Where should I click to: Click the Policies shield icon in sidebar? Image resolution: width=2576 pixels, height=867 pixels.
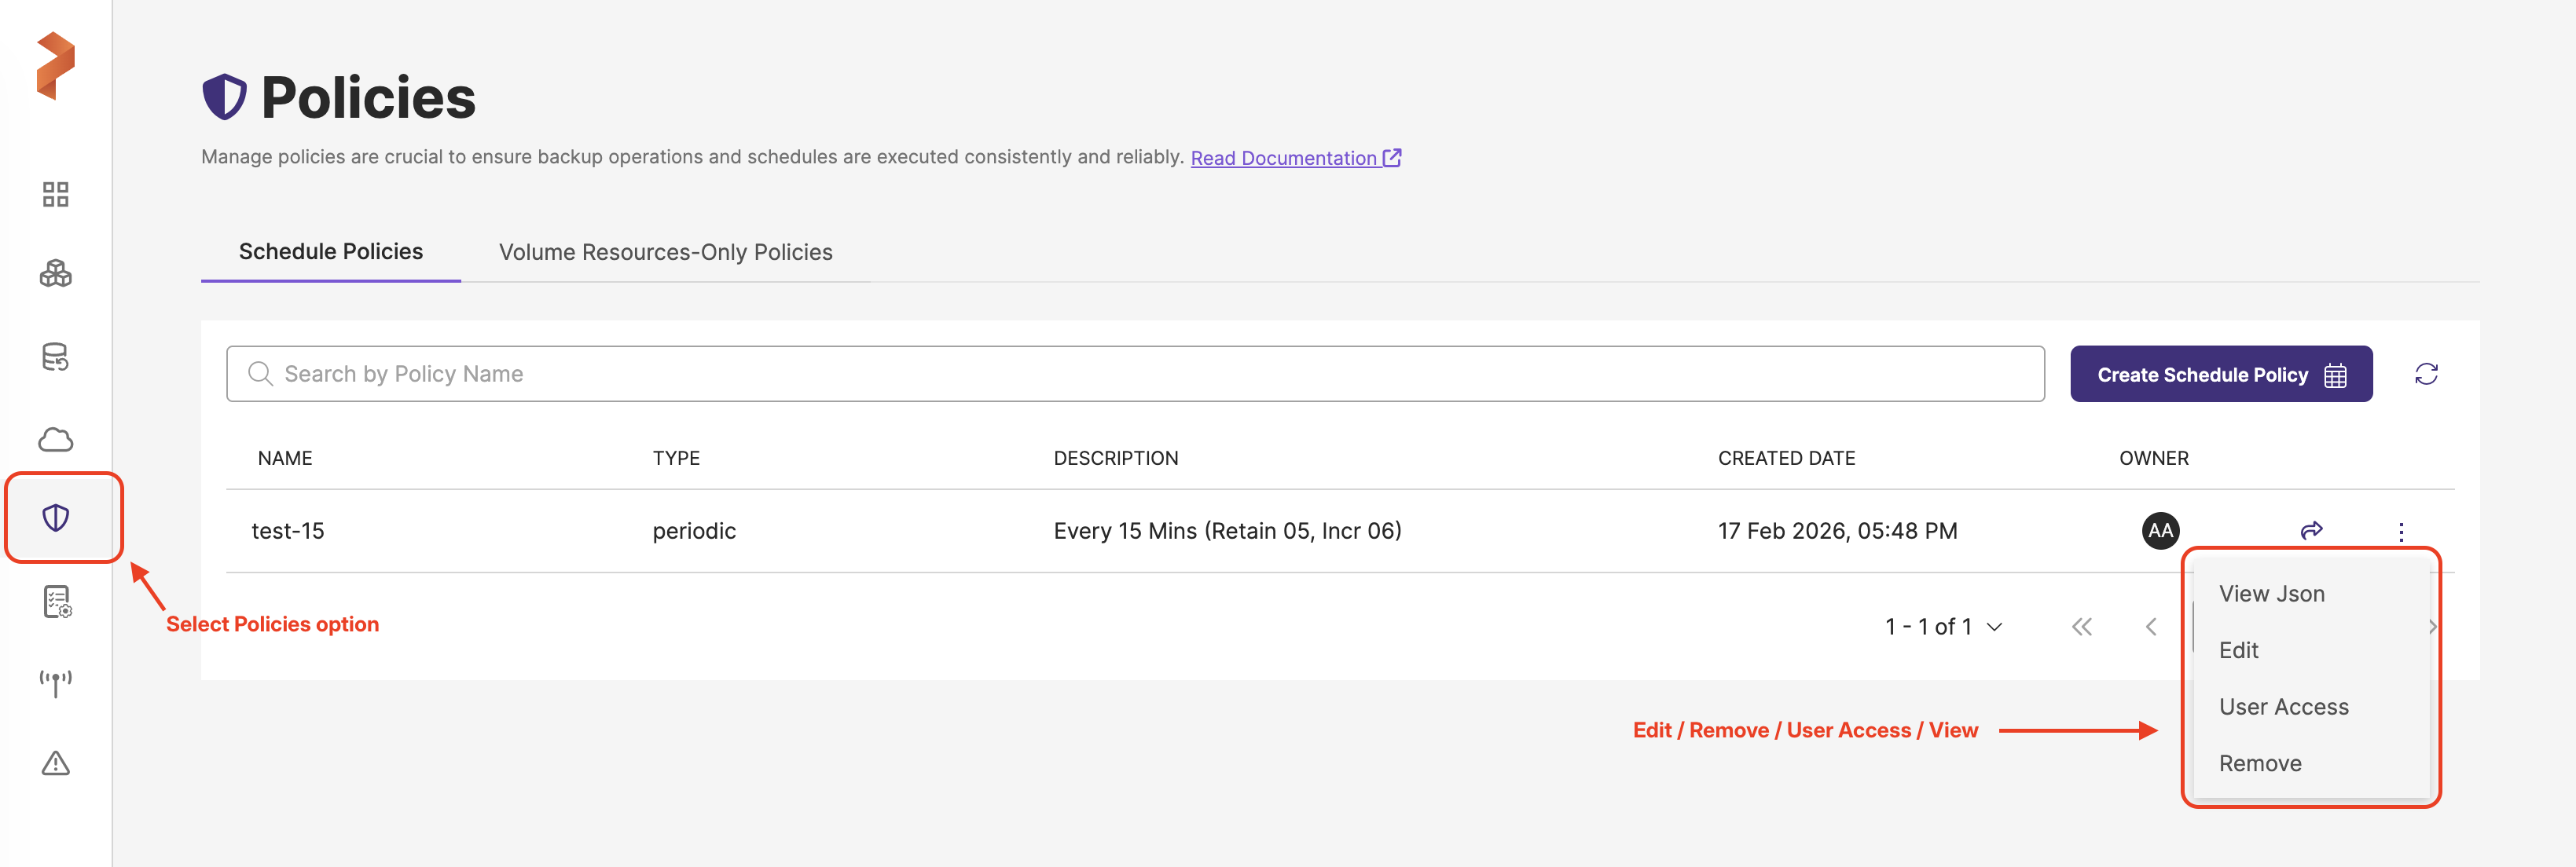point(56,518)
